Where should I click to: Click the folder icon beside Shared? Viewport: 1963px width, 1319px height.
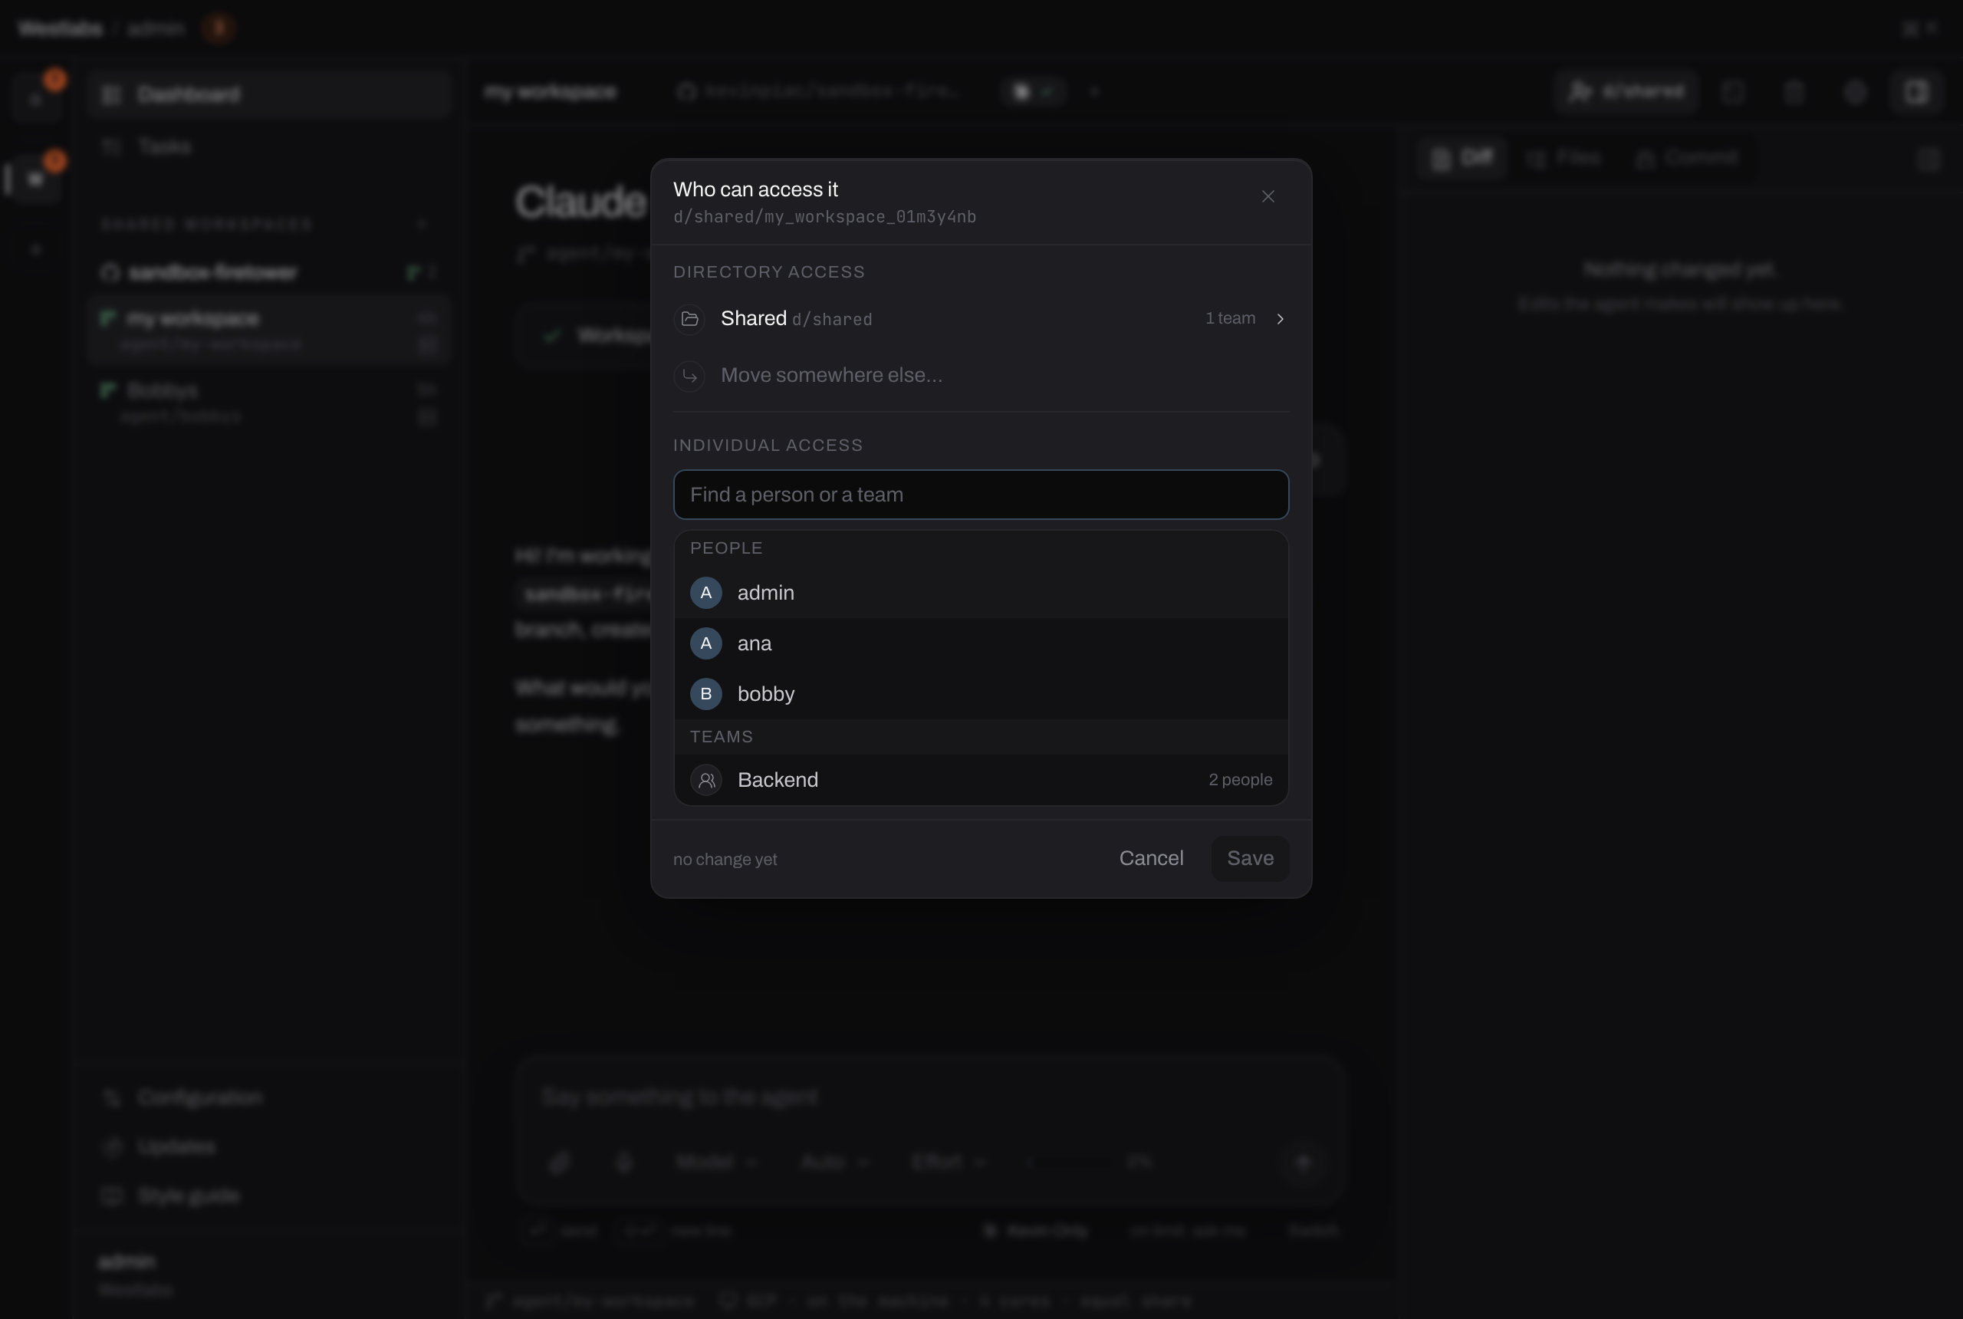(x=689, y=319)
